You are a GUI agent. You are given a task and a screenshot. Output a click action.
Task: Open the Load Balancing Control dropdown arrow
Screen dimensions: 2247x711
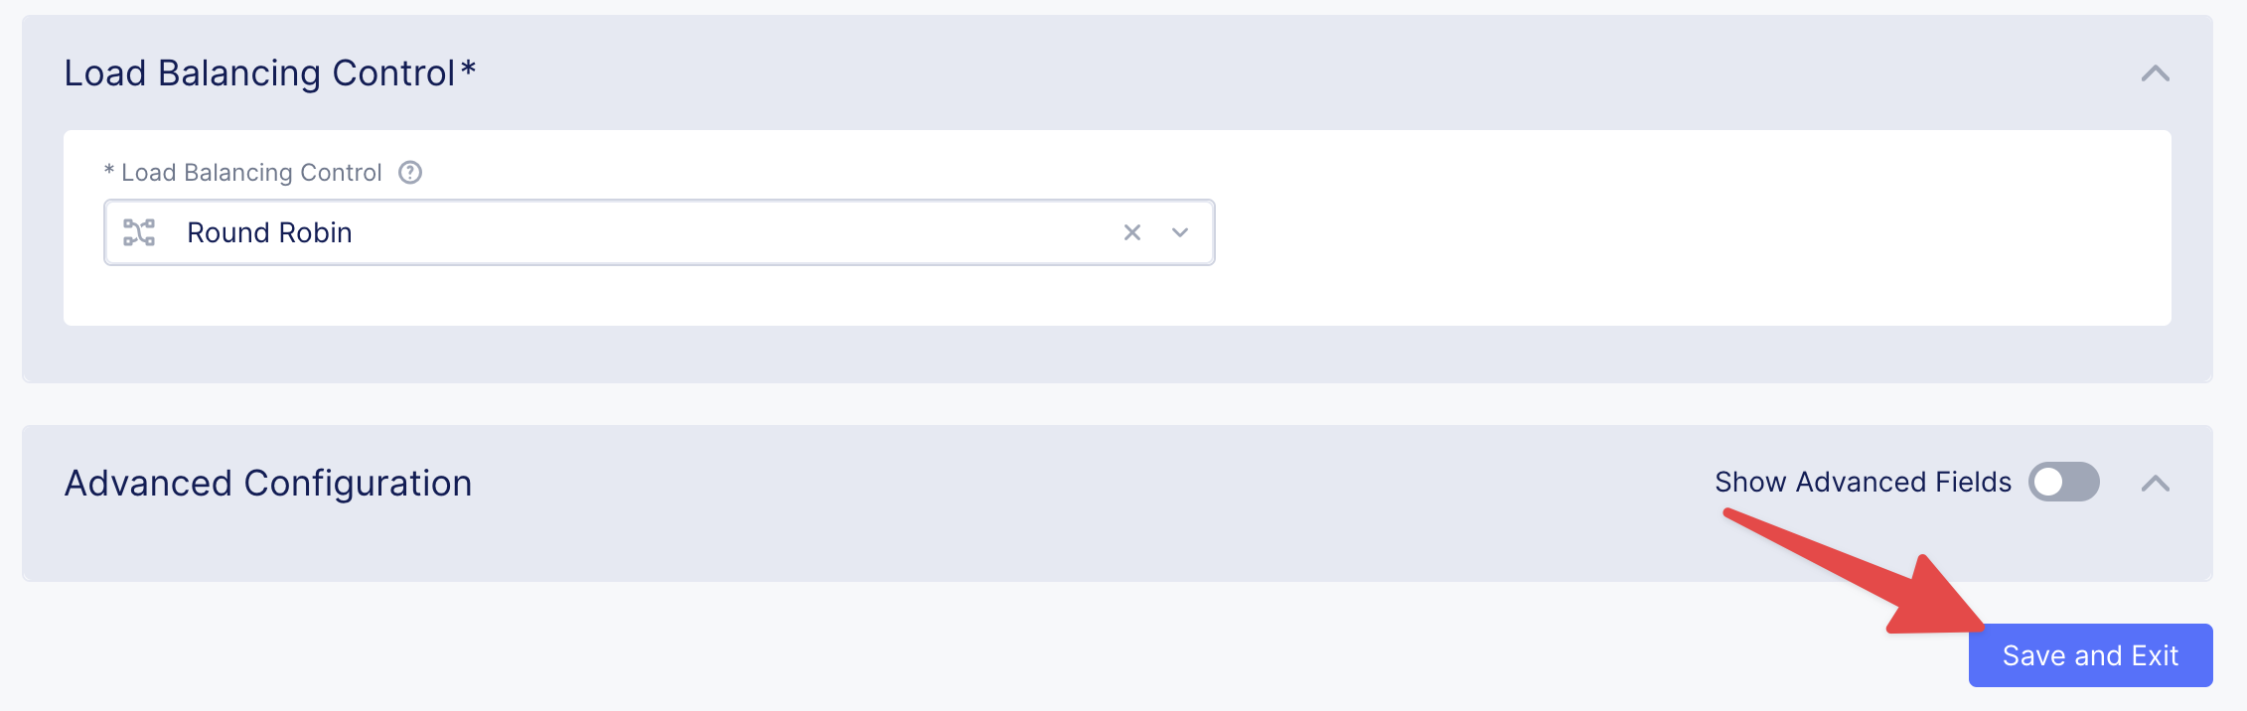1180,232
